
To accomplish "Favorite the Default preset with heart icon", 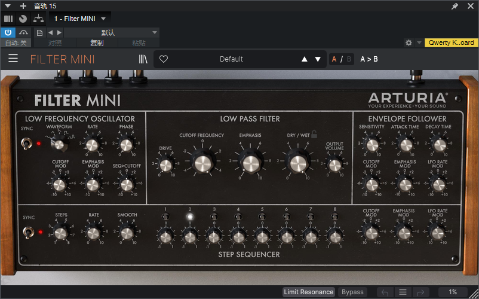I will 164,59.
